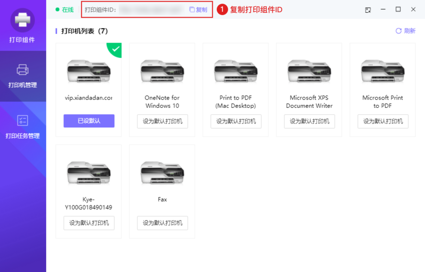
Task: Set Kye-Y100G018490149 as default printer
Action: point(89,223)
